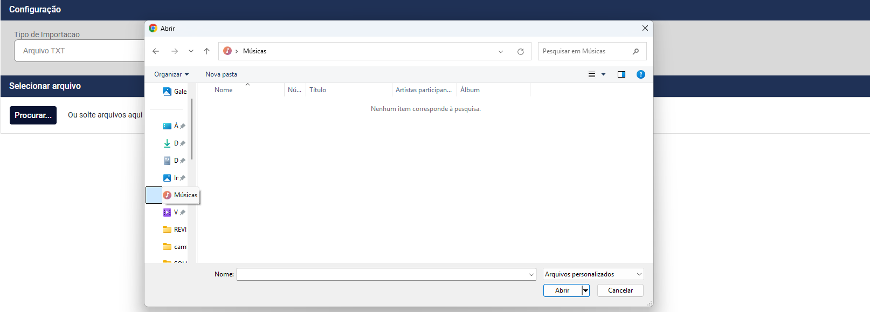The height and width of the screenshot is (312, 870).
Task: Sort by the Título column header
Action: (348, 90)
